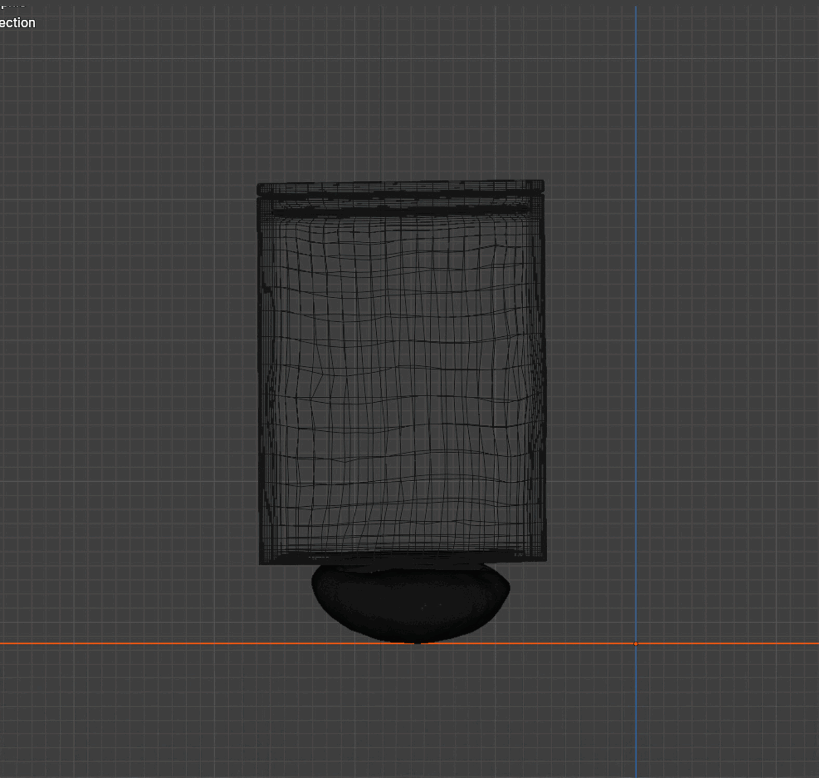
Task: Click the "ection" viewport overlay text
Action: point(17,23)
